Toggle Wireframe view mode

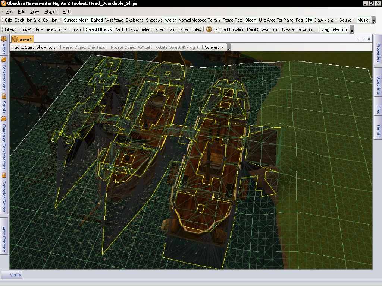point(114,20)
